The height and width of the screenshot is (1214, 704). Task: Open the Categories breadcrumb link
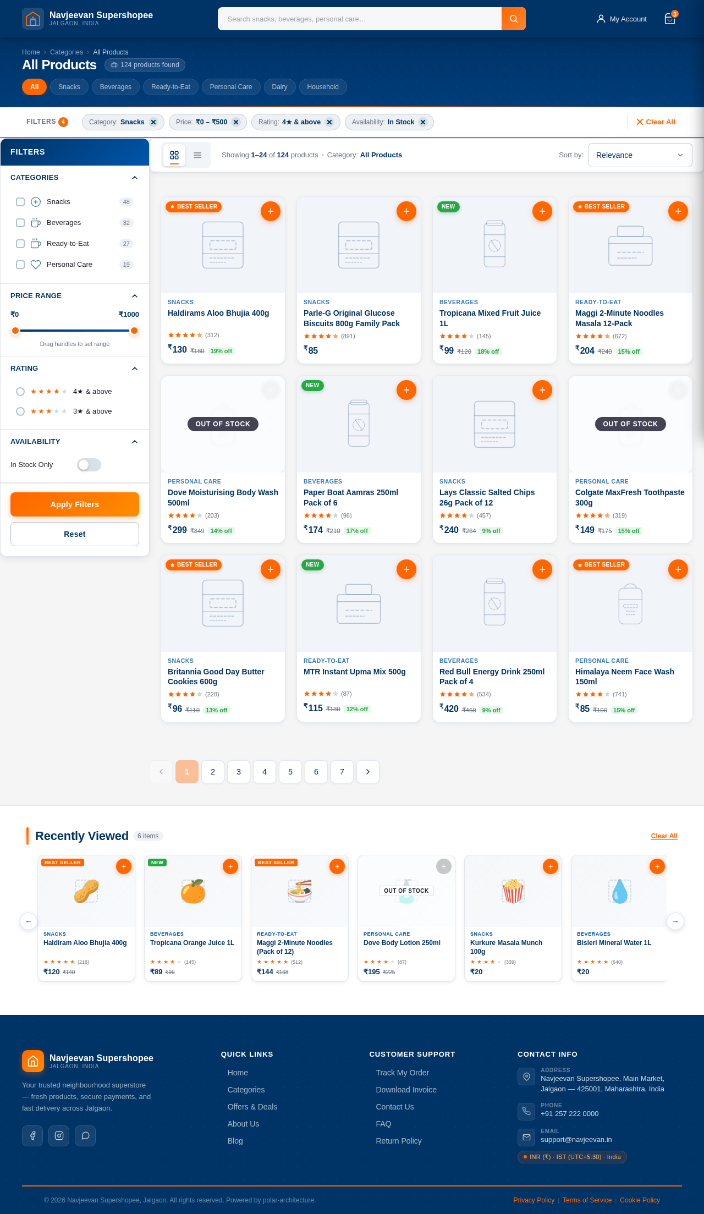tap(67, 52)
